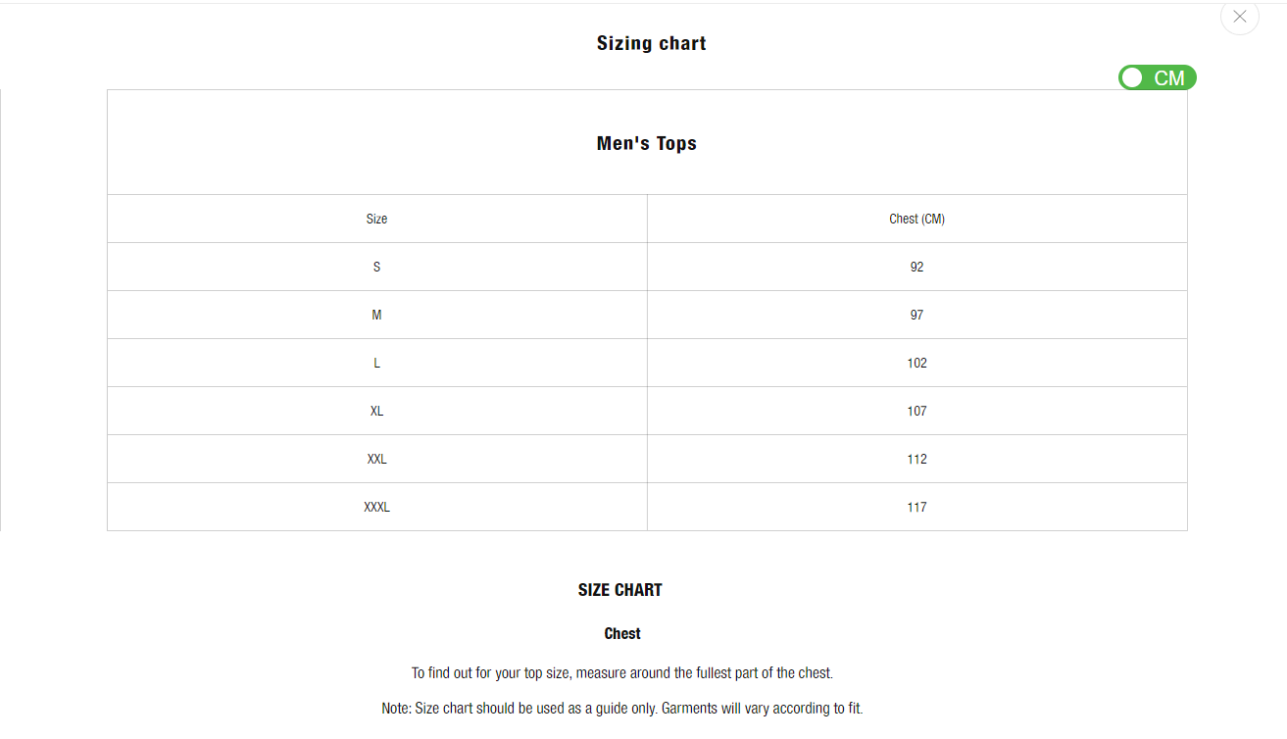The height and width of the screenshot is (739, 1287).
Task: Click the 92 chest measurement
Action: (x=916, y=267)
